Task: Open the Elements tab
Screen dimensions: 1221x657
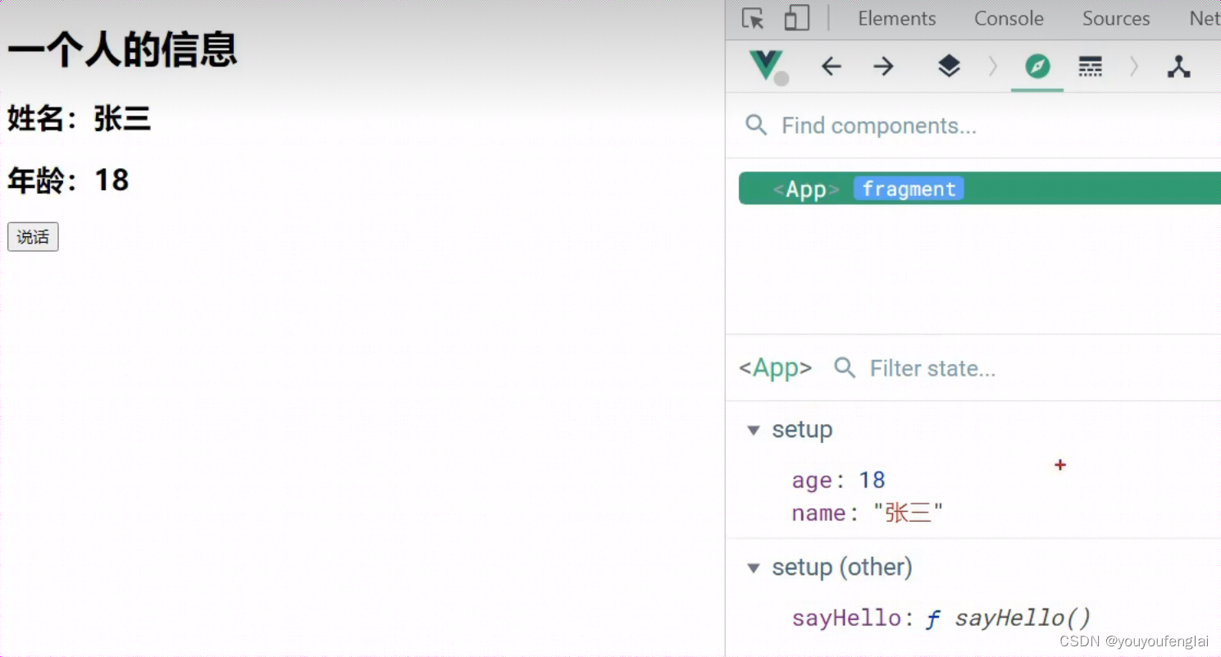Action: coord(897,19)
